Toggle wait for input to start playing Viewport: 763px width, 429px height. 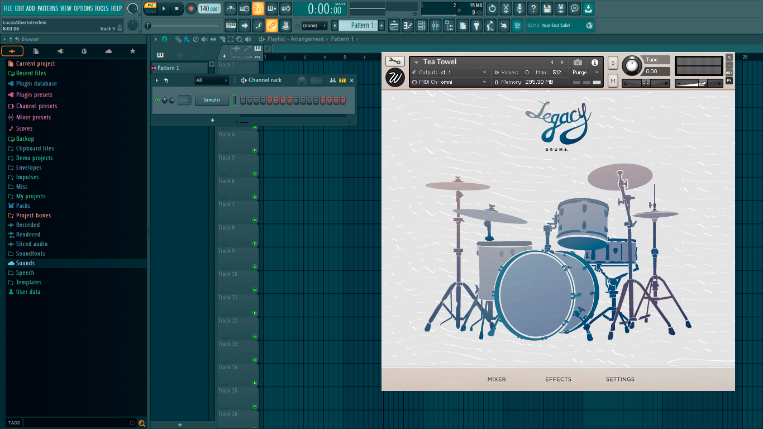coord(244,8)
